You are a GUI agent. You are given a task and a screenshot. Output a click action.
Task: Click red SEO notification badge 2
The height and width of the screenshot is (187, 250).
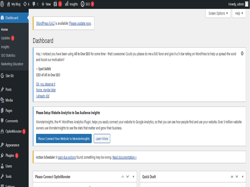pos(92,4)
